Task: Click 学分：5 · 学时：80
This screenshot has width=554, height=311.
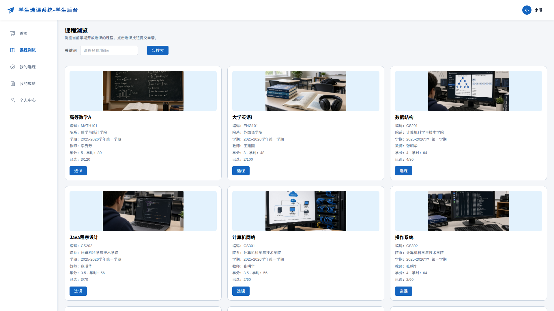Action: click(x=86, y=153)
